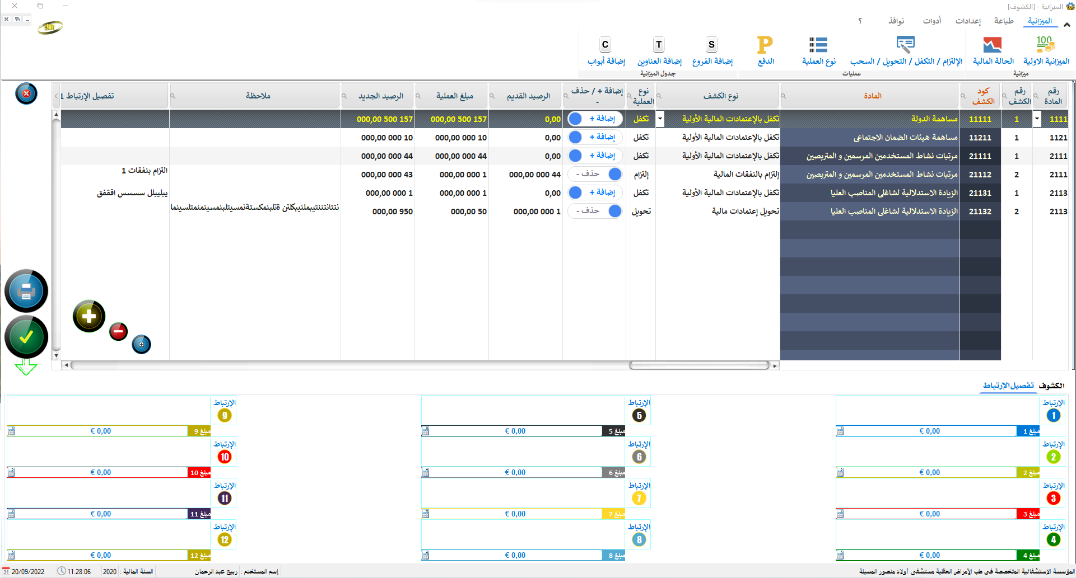The width and height of the screenshot is (1076, 578).
Task: Click the الدفع payment icon
Action: point(765,45)
